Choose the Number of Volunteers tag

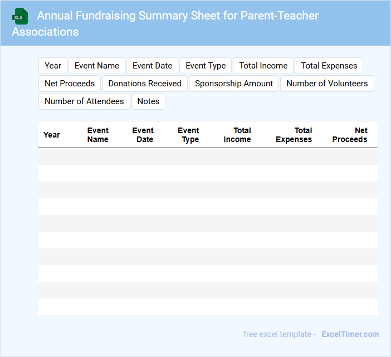click(x=327, y=84)
